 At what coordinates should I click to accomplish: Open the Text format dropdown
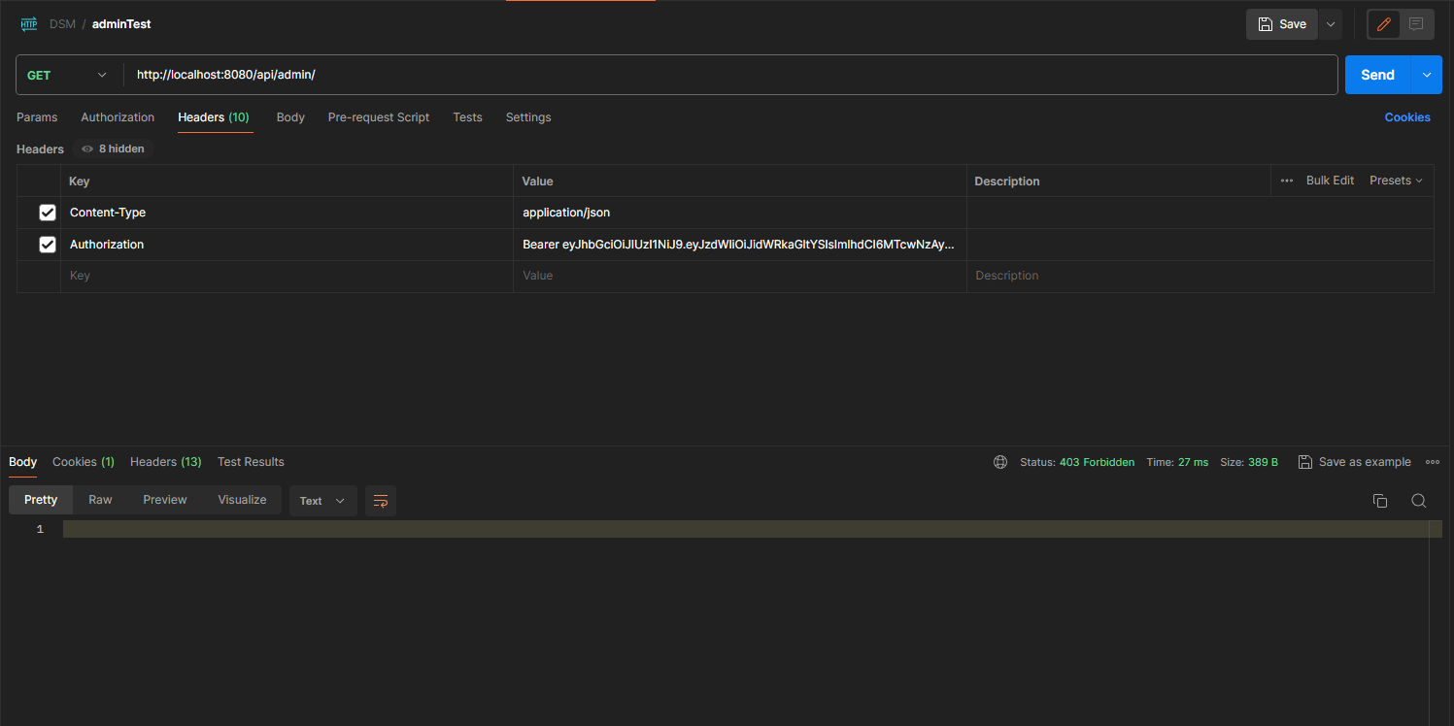pos(322,501)
